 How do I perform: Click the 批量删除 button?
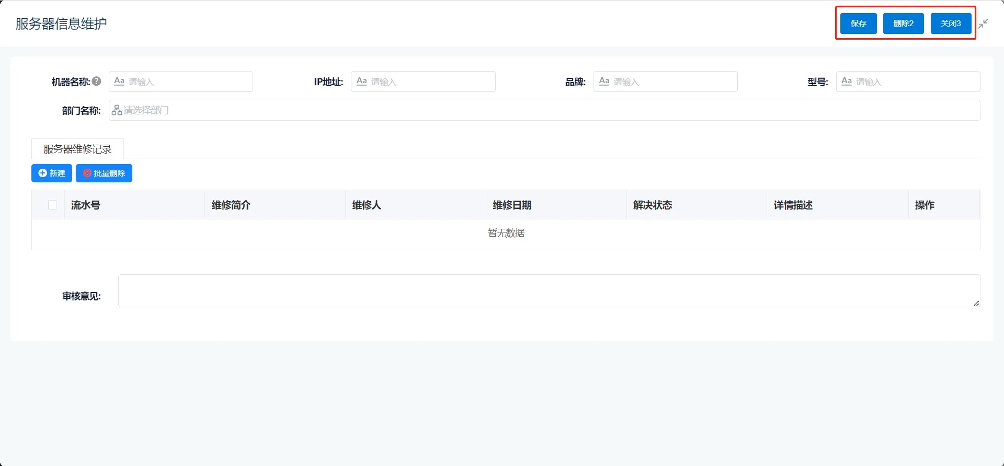pos(104,173)
